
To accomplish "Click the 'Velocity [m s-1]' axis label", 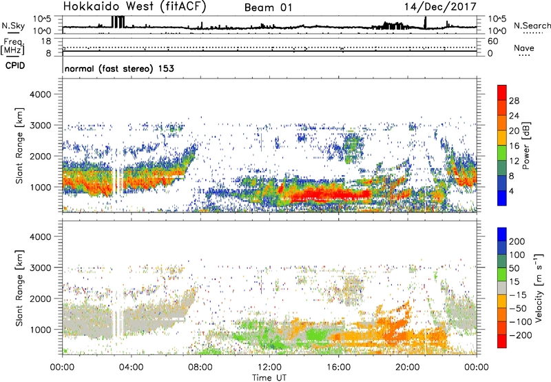I will [x=538, y=288].
